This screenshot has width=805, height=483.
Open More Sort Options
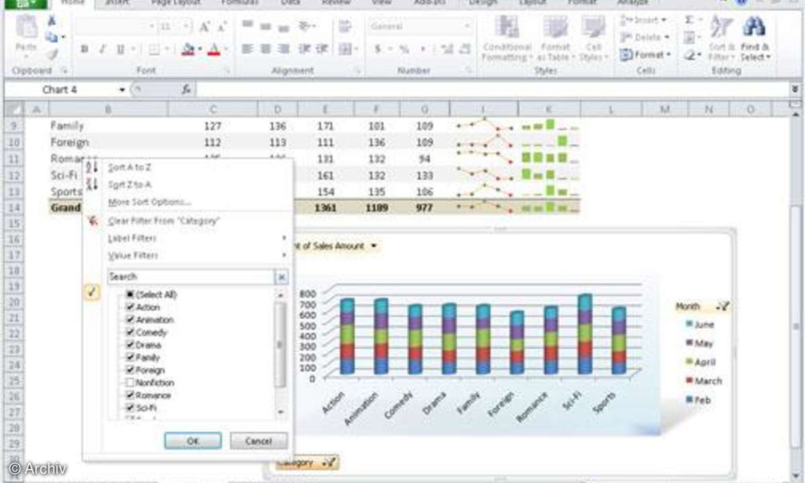(x=150, y=202)
